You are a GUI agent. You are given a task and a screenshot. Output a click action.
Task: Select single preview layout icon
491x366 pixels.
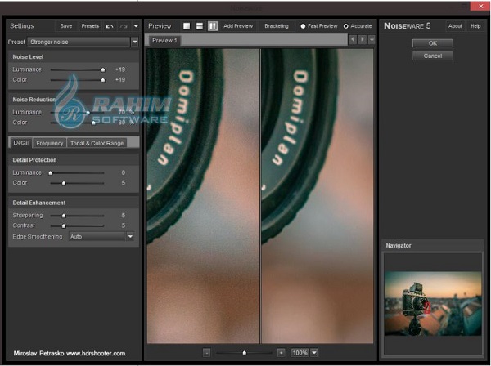[x=187, y=26]
